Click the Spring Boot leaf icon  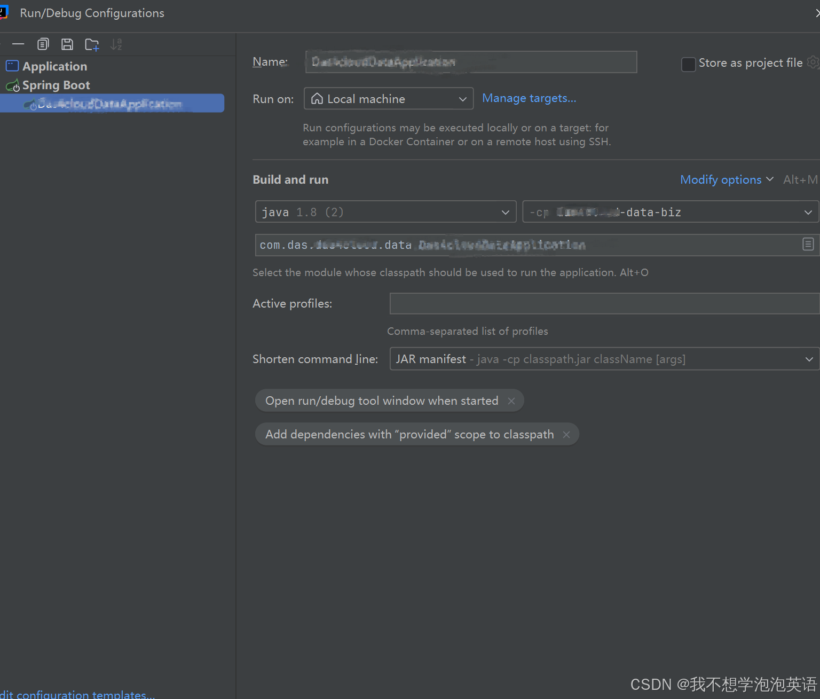point(13,85)
